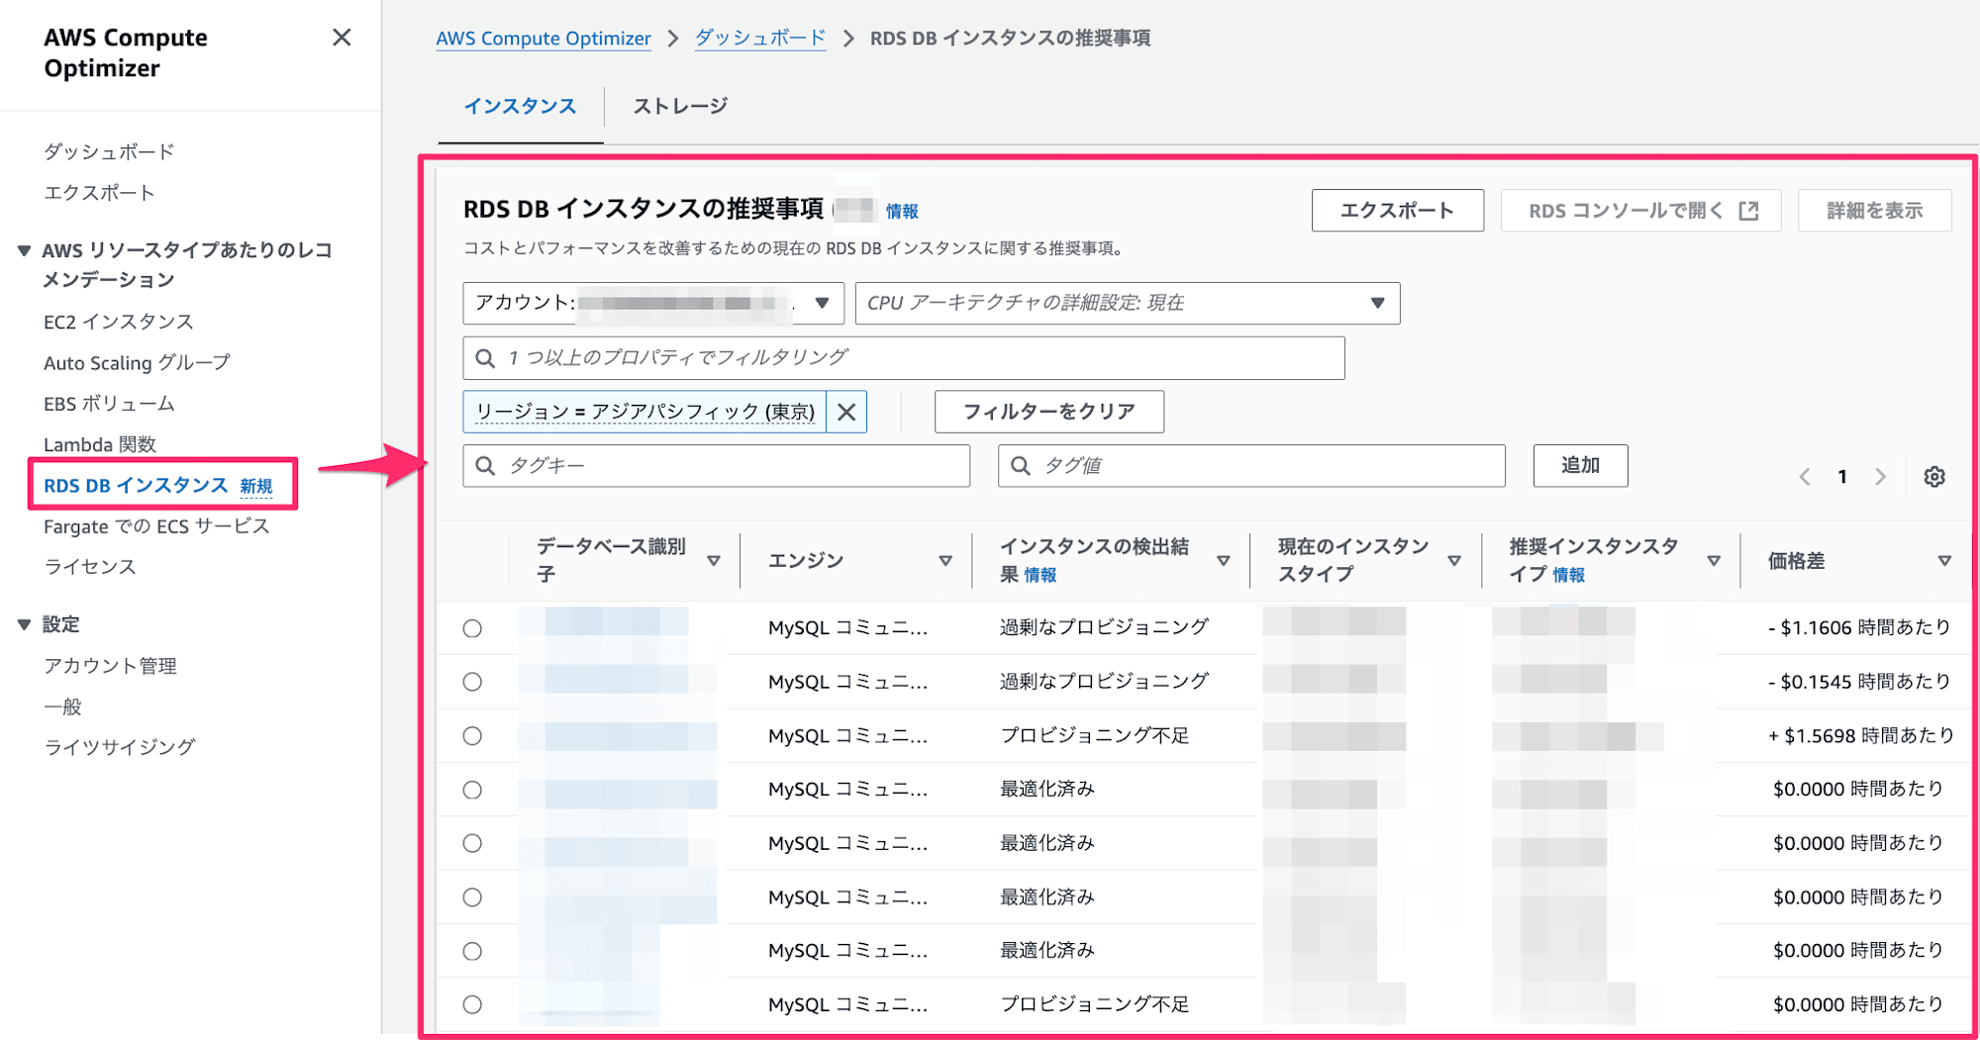Open 情報 link beside panel title
Screen dimensions: 1980x1040
tap(902, 211)
